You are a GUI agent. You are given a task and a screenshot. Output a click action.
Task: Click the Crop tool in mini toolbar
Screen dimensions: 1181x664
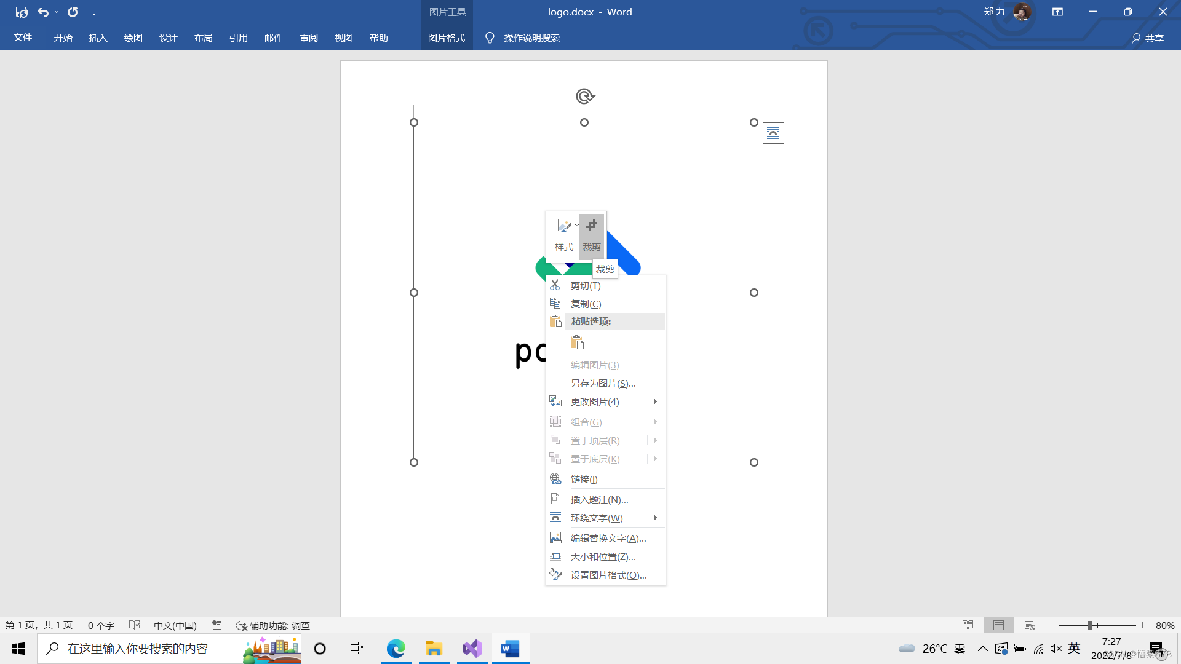coord(591,235)
